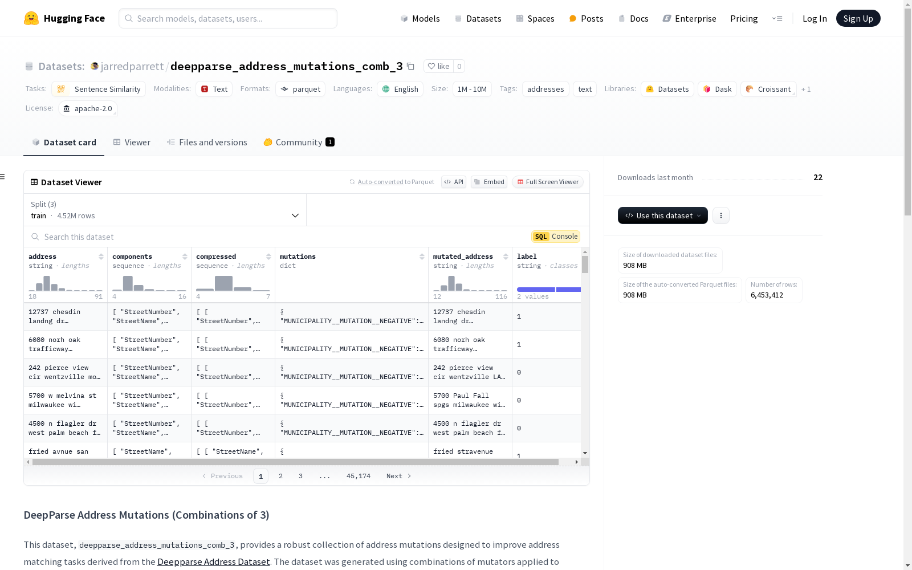The image size is (912, 570).
Task: Go to Models in the top navigation
Action: tap(420, 18)
